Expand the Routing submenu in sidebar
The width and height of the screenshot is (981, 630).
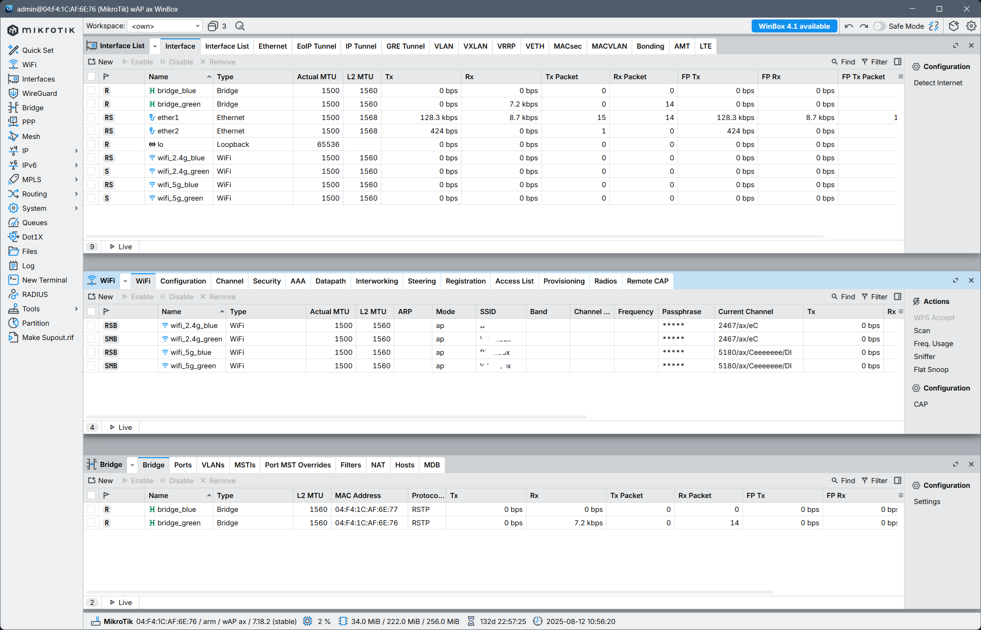tap(76, 194)
